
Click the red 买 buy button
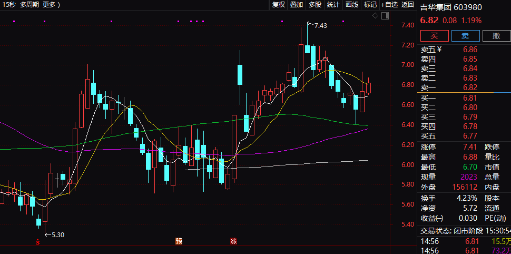435,36
